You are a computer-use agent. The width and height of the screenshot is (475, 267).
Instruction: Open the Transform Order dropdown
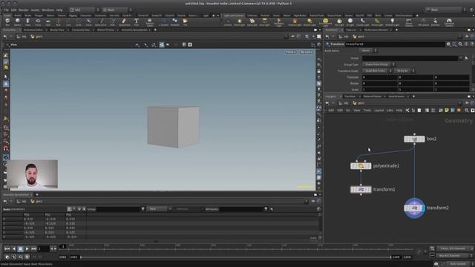point(377,71)
